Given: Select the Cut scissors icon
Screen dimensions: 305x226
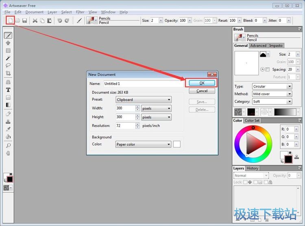Looking at the screenshot, I should [35, 20].
